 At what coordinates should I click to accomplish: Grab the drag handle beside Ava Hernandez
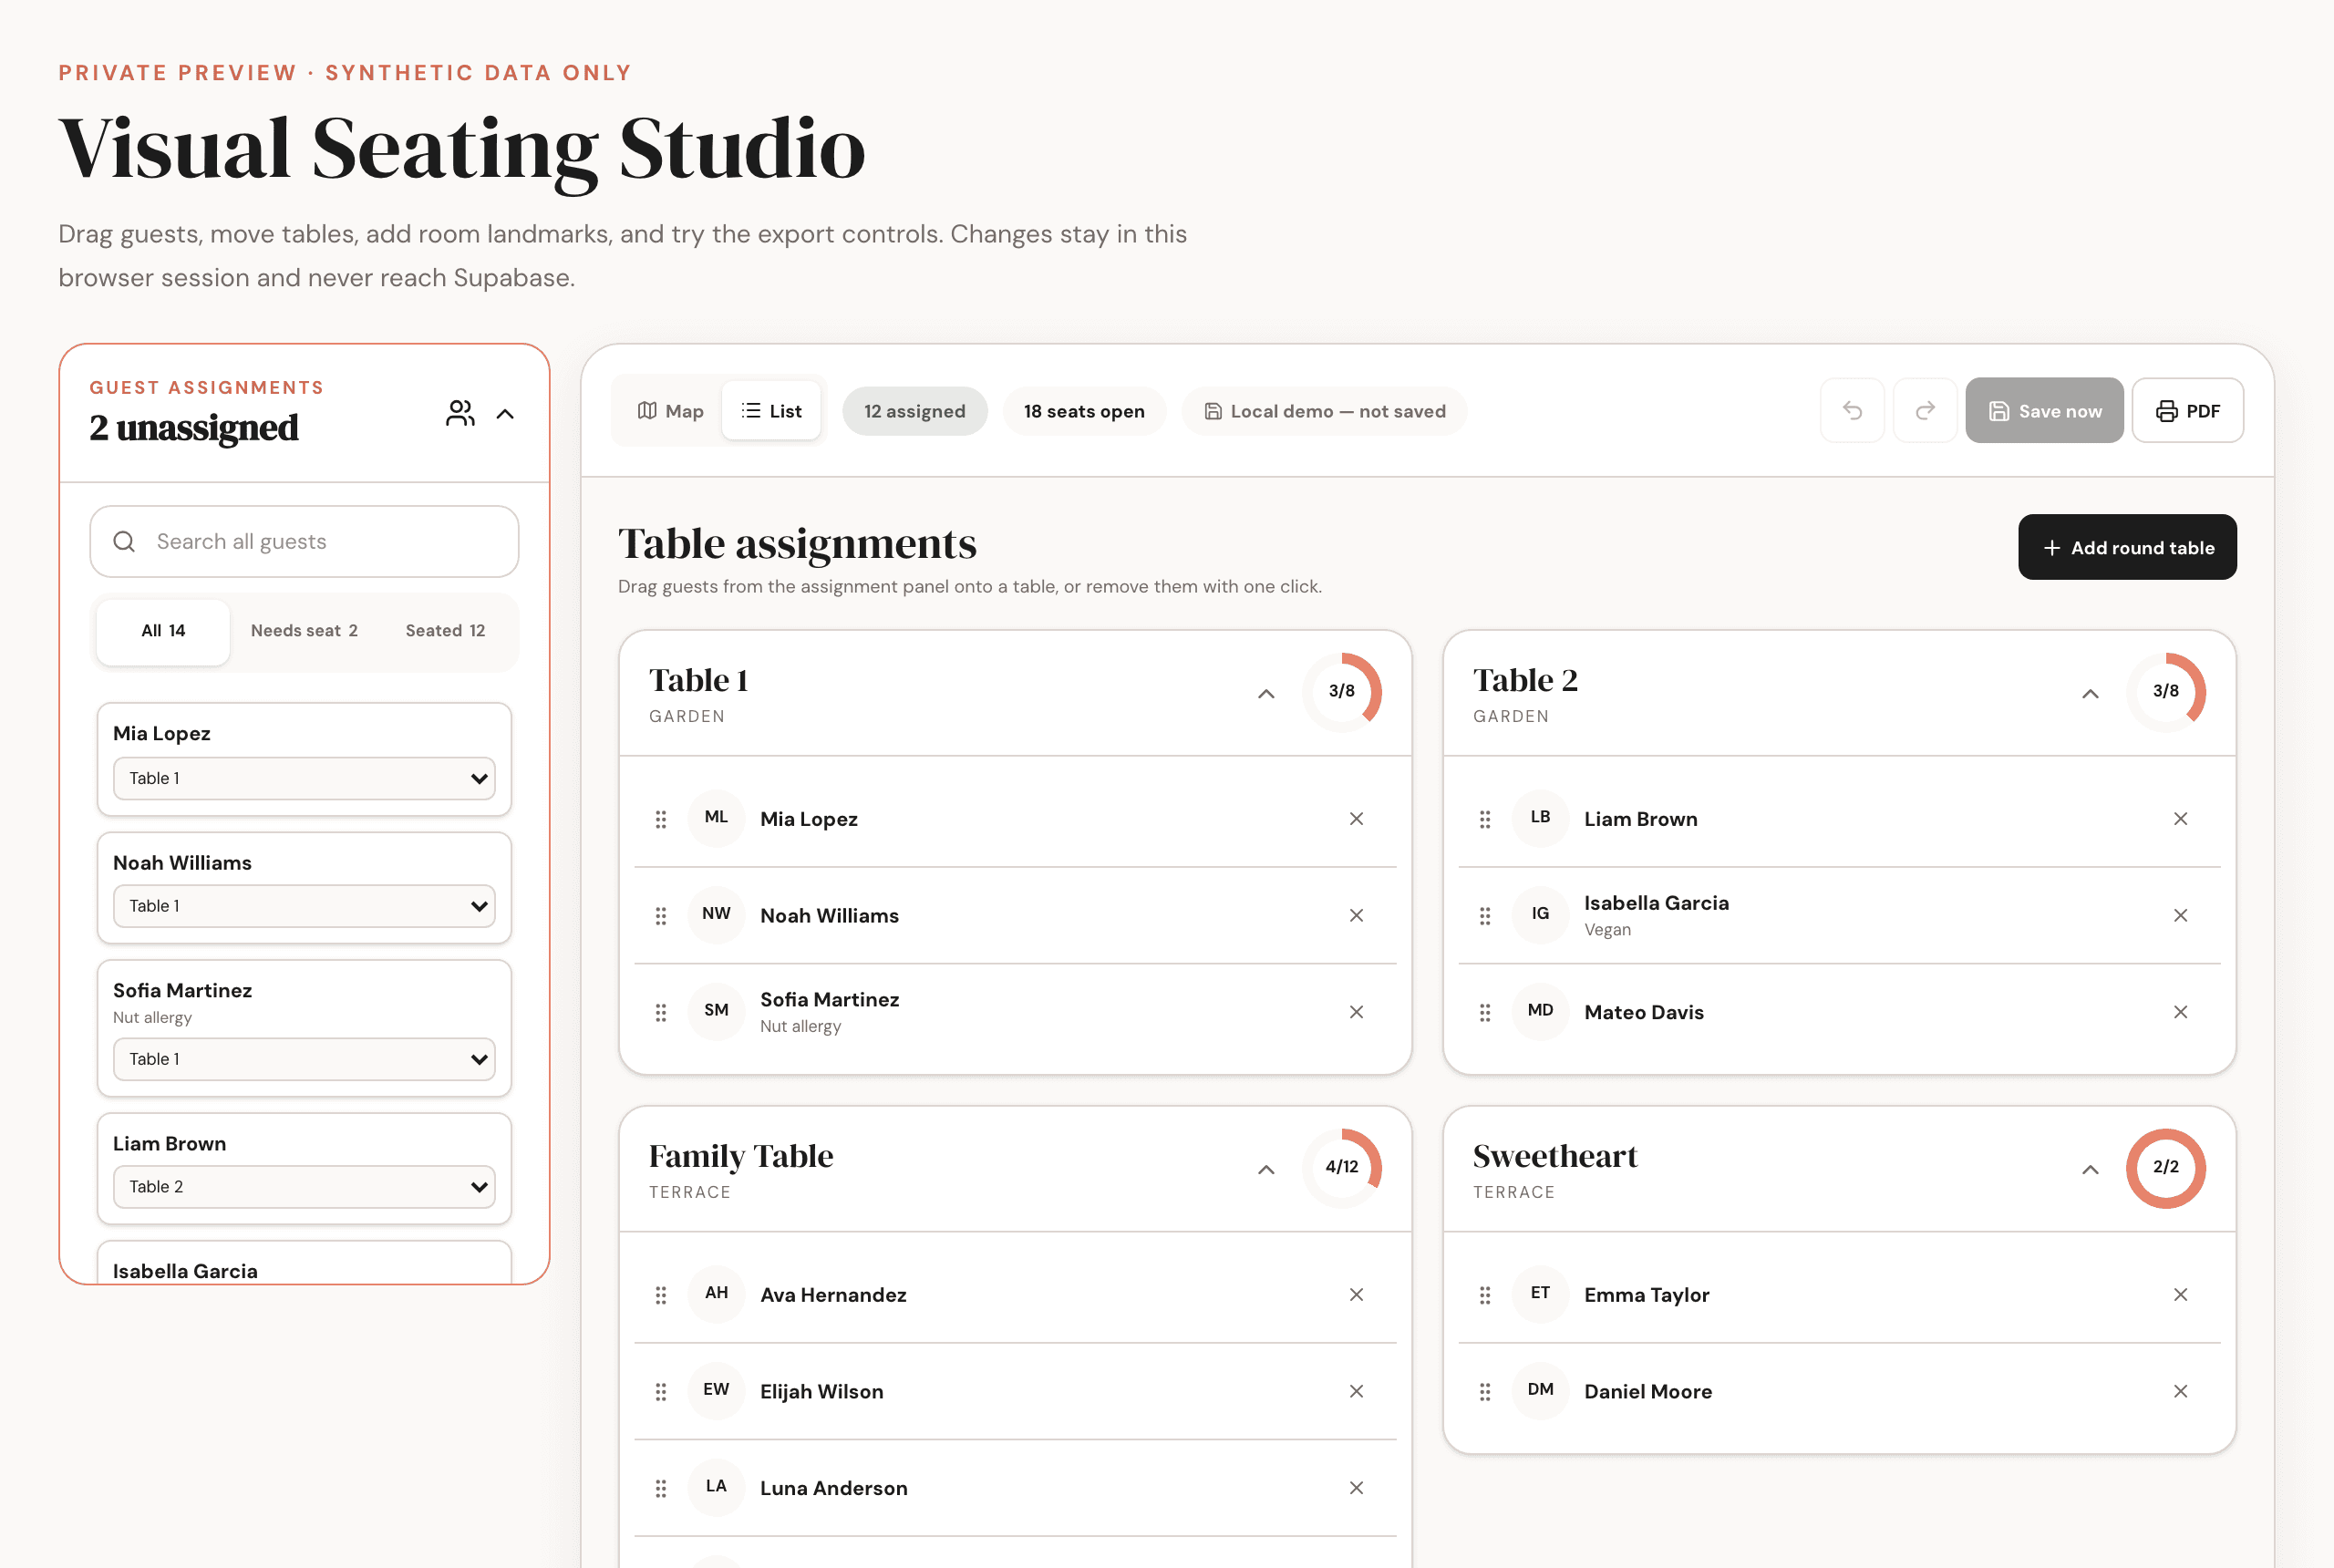(x=661, y=1295)
